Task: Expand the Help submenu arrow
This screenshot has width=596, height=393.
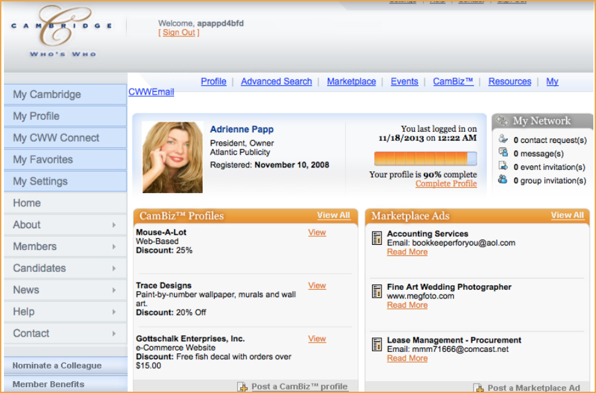Action: (x=114, y=312)
